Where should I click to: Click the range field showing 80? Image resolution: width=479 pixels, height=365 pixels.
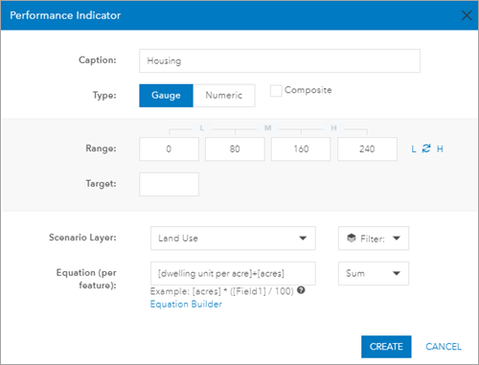click(235, 149)
